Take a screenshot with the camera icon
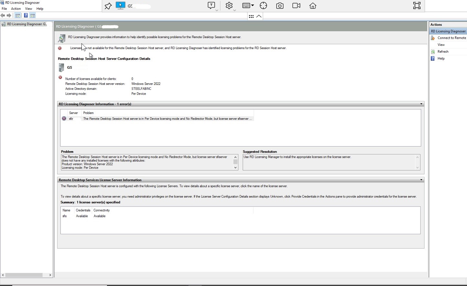 point(280,5)
